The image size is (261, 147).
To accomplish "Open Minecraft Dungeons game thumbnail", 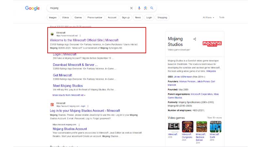I will click(188, 126).
